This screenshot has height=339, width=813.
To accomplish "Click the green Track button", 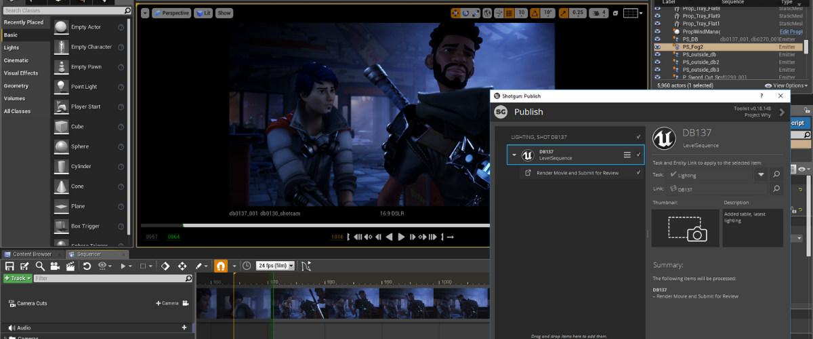I will point(17,279).
